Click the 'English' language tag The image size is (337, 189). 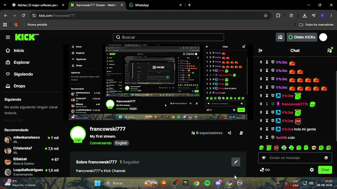click(x=121, y=143)
